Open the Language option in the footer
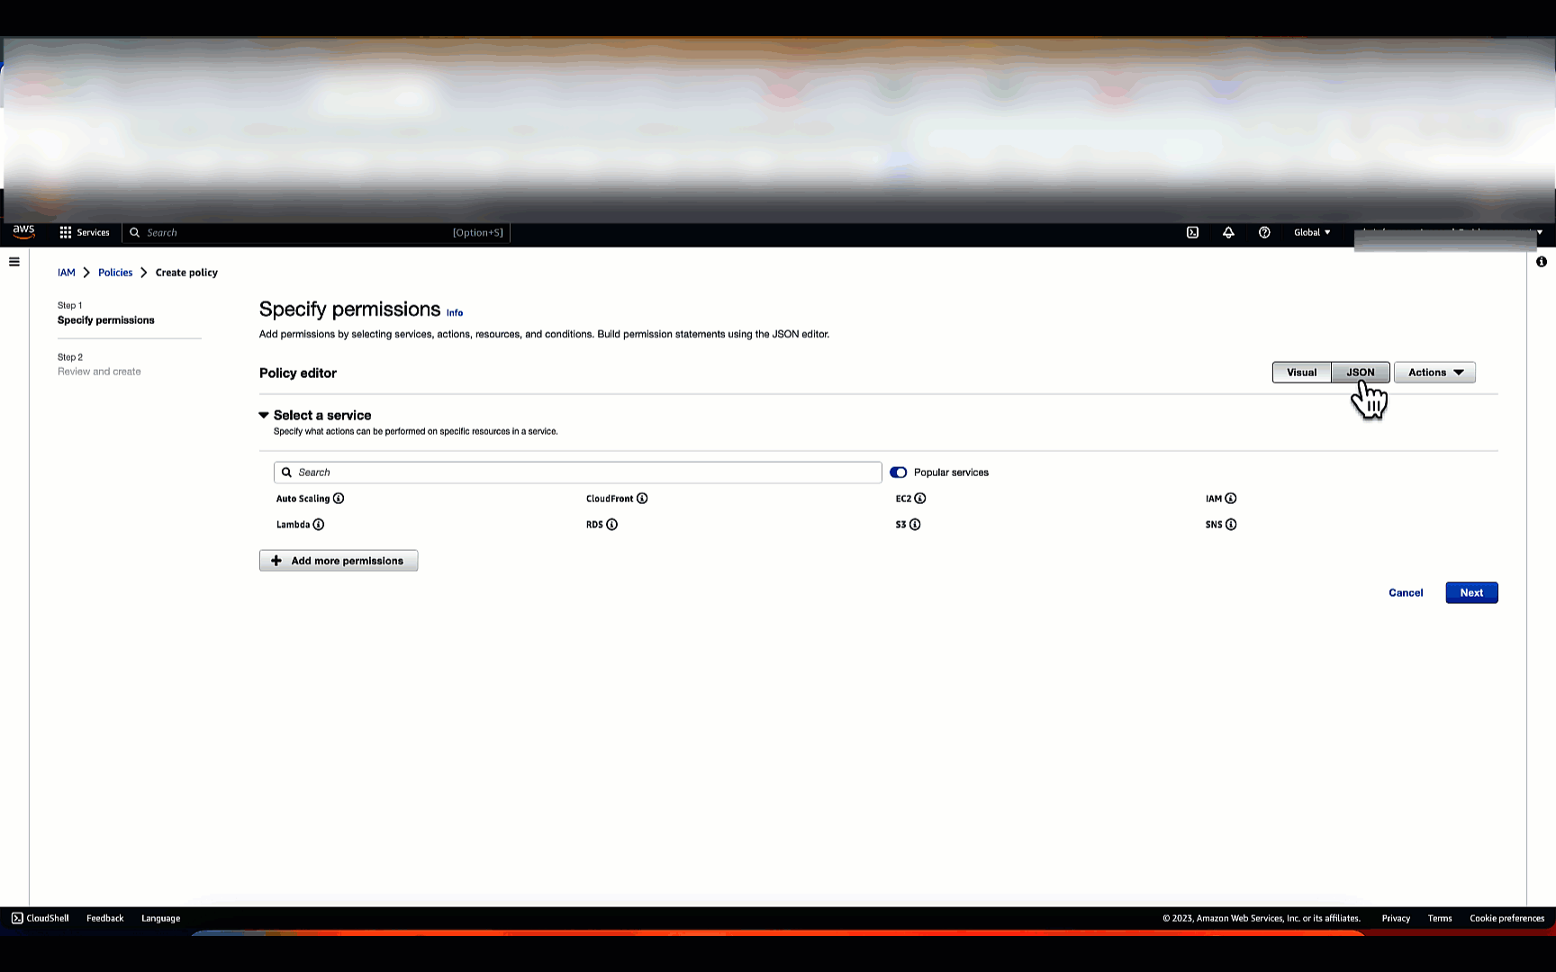The width and height of the screenshot is (1556, 972). pyautogui.click(x=161, y=918)
